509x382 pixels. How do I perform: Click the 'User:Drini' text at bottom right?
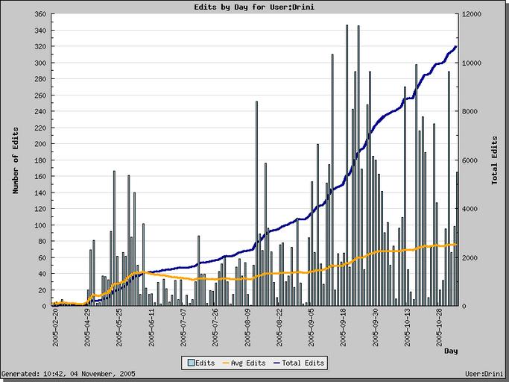[x=484, y=374]
